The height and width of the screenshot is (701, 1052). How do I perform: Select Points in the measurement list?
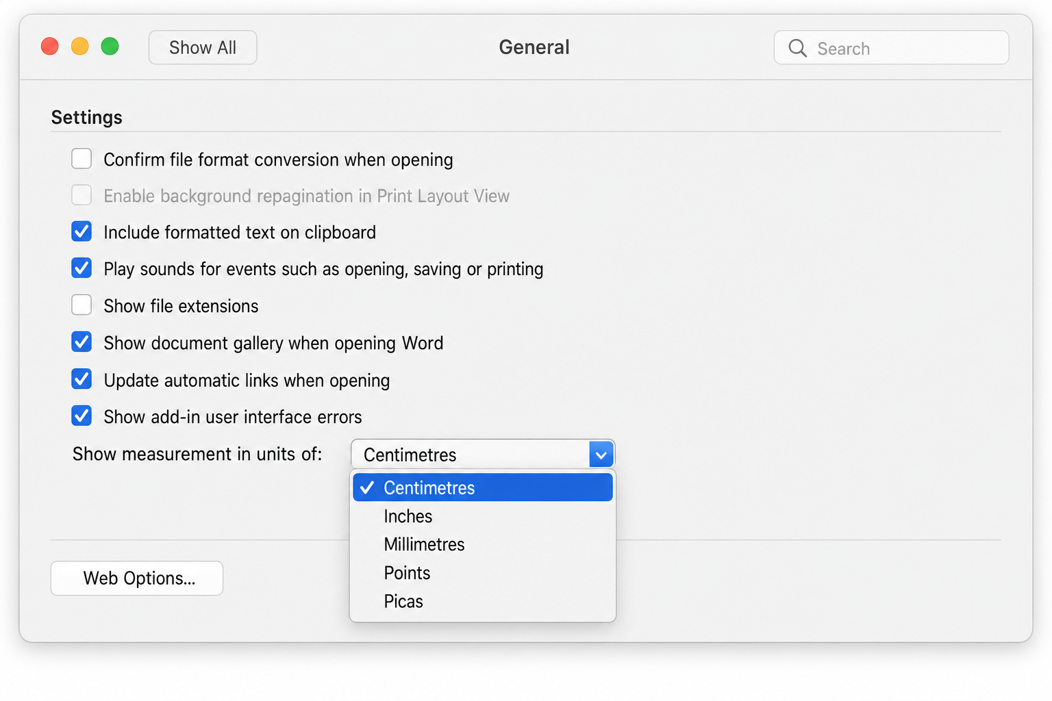click(483, 573)
